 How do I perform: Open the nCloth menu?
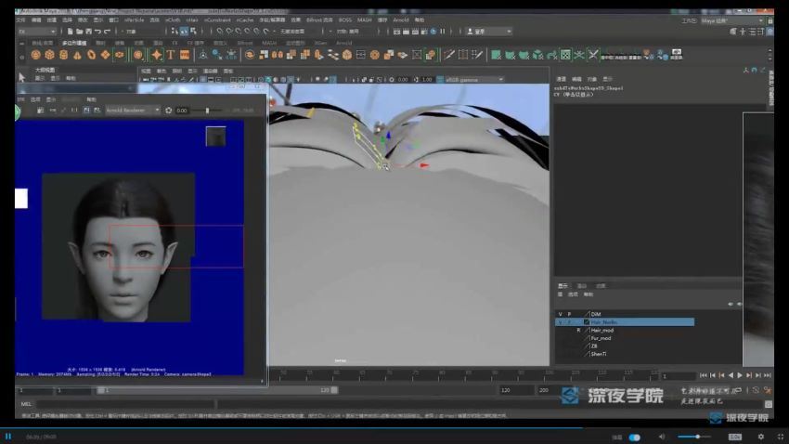point(172,20)
